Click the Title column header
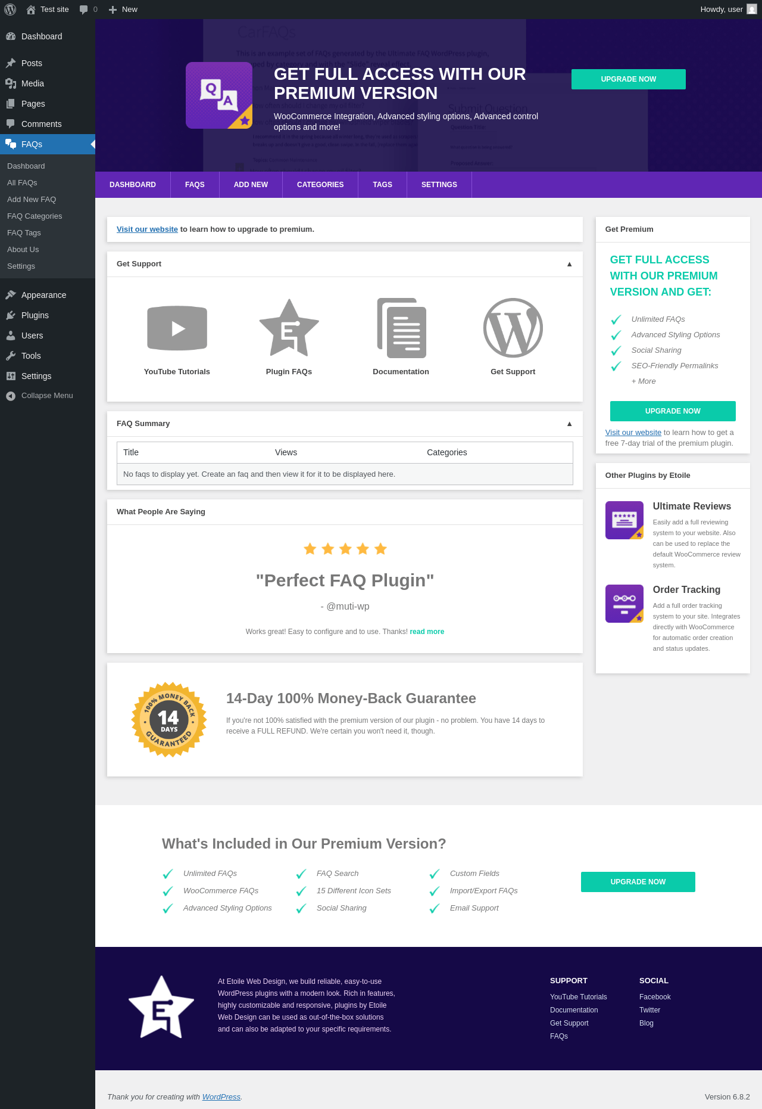 click(131, 453)
